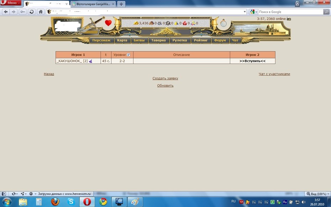Open the Битвы menu

pyautogui.click(x=139, y=40)
